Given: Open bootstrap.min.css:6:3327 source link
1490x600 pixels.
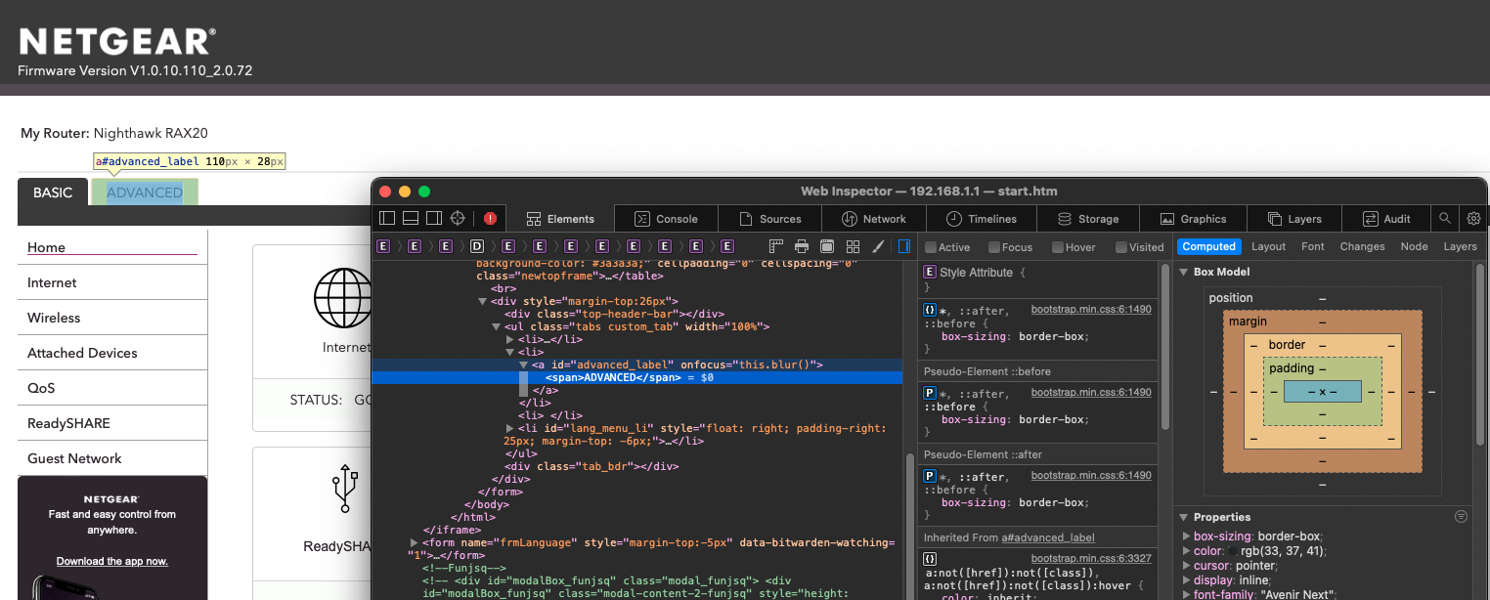Looking at the screenshot, I should (x=1091, y=558).
